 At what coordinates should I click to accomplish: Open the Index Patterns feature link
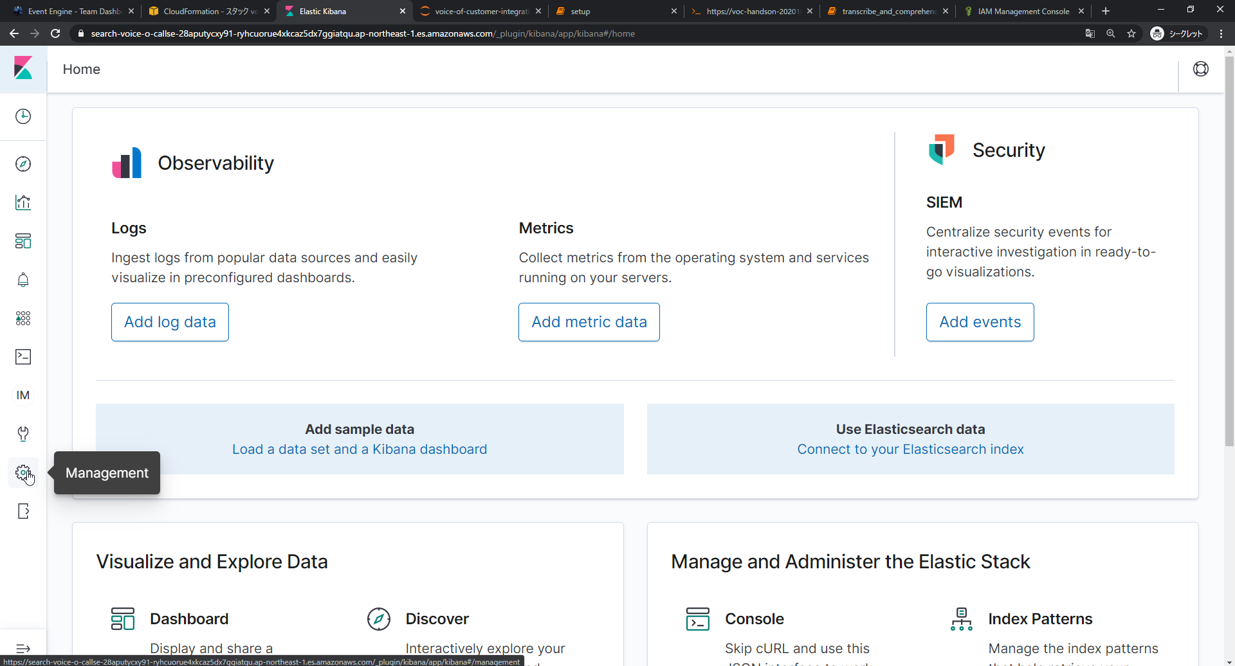coord(1040,619)
